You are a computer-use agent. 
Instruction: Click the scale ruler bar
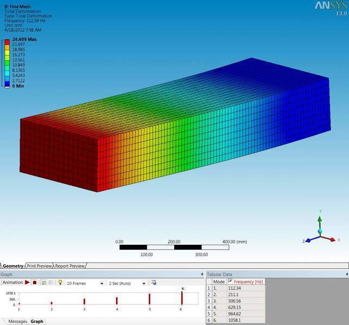pyautogui.click(x=174, y=247)
